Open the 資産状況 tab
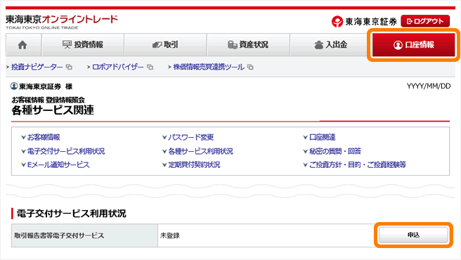This screenshot has width=461, height=260. 249,45
